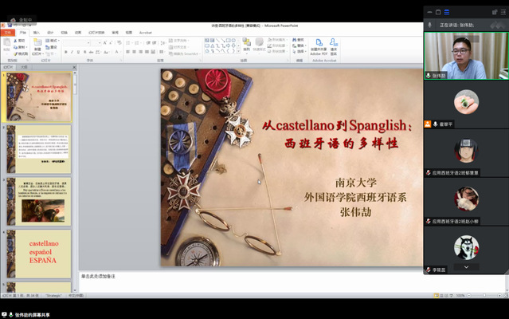The height and width of the screenshot is (319, 509).
Task: Click Create and Share Adobe PDF icon
Action: point(319,42)
